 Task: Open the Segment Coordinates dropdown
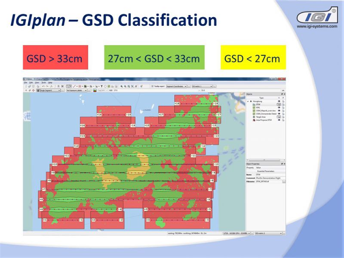[177, 86]
